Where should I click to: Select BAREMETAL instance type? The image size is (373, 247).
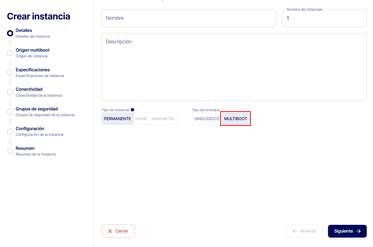coord(163,119)
